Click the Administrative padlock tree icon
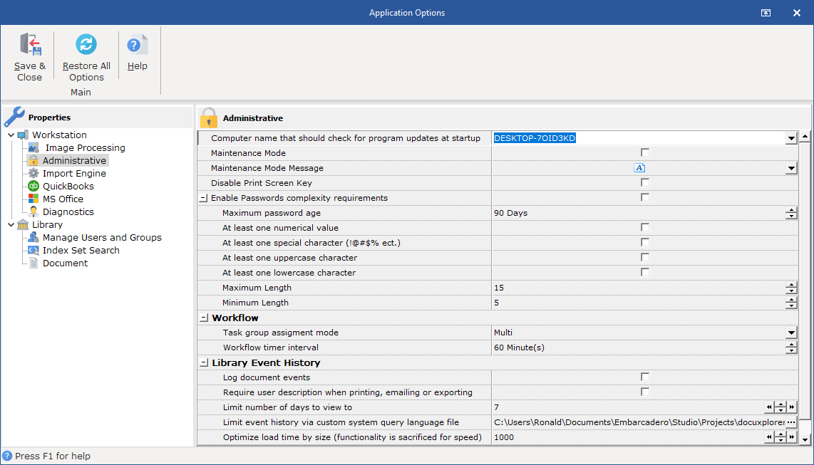 (34, 161)
